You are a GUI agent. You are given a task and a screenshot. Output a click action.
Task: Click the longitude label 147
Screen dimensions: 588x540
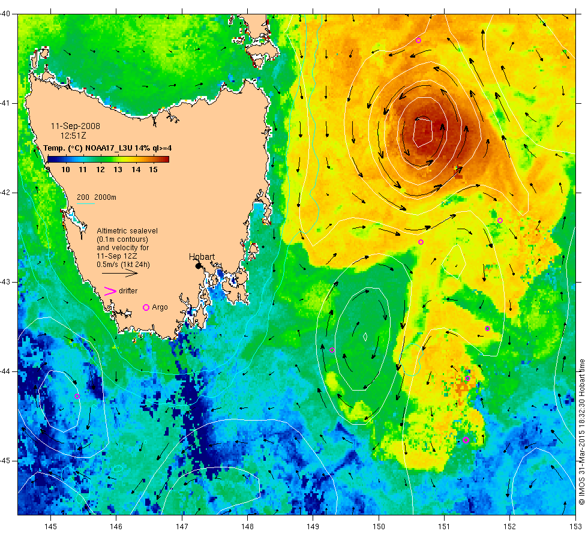click(182, 527)
